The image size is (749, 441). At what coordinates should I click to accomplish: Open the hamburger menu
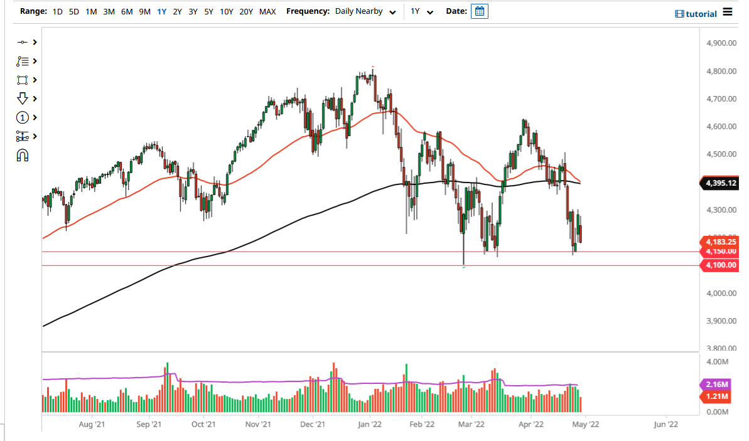[727, 11]
